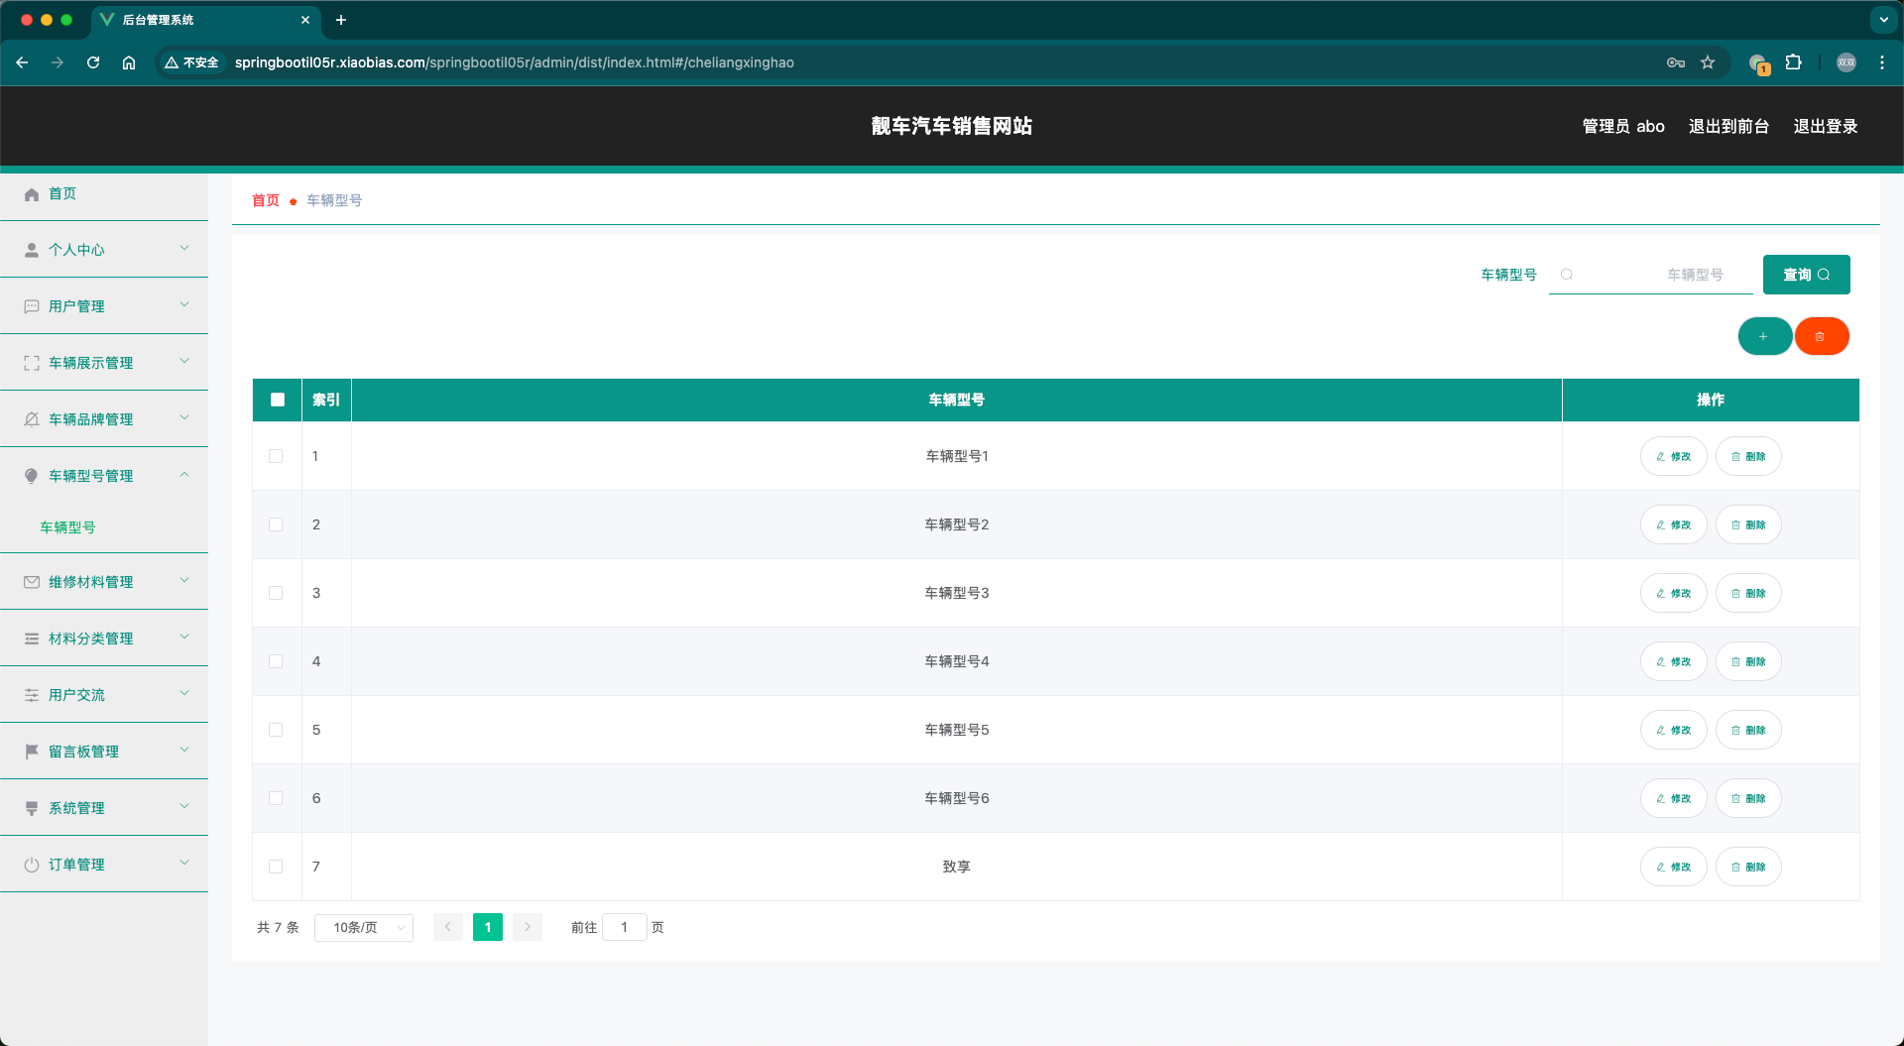Bookmark this page with the star icon
The width and height of the screenshot is (1904, 1046).
pos(1708,62)
